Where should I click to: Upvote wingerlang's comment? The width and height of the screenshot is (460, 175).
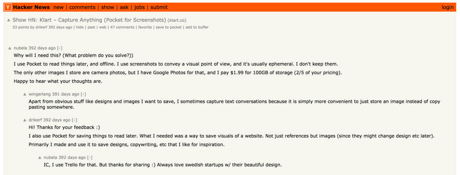pyautogui.click(x=25, y=94)
